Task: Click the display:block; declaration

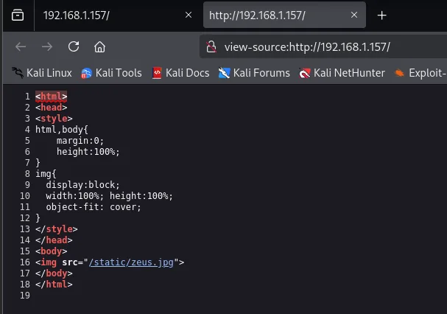Action: tap(82, 185)
